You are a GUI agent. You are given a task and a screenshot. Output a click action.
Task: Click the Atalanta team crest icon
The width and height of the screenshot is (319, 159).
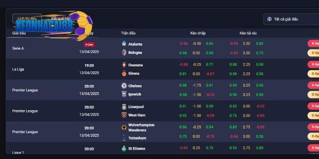click(124, 44)
